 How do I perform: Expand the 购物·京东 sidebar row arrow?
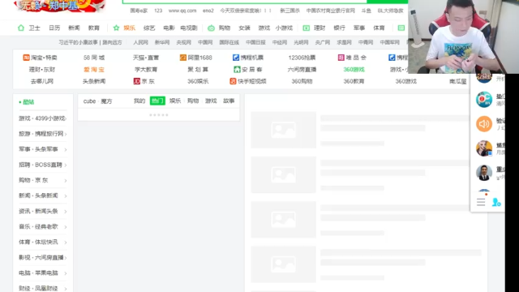point(66,180)
